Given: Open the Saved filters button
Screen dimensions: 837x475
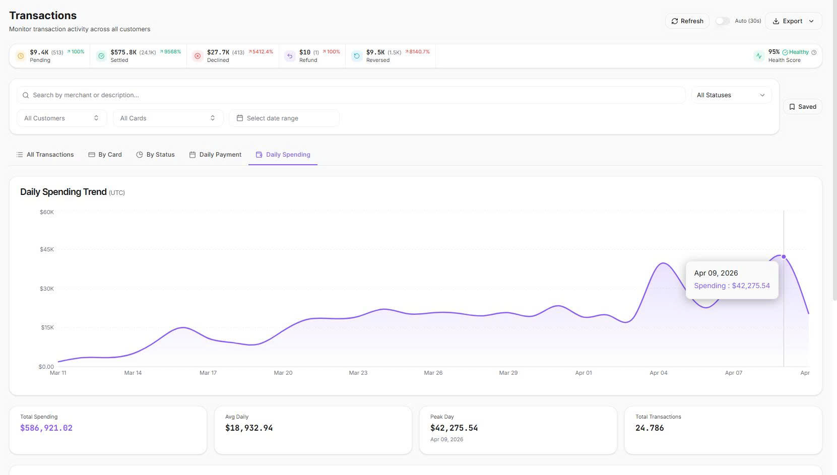Looking at the screenshot, I should [x=802, y=107].
